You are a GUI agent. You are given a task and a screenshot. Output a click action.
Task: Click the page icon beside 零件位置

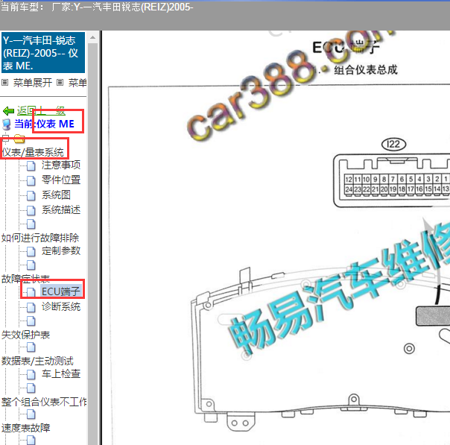pyautogui.click(x=31, y=180)
